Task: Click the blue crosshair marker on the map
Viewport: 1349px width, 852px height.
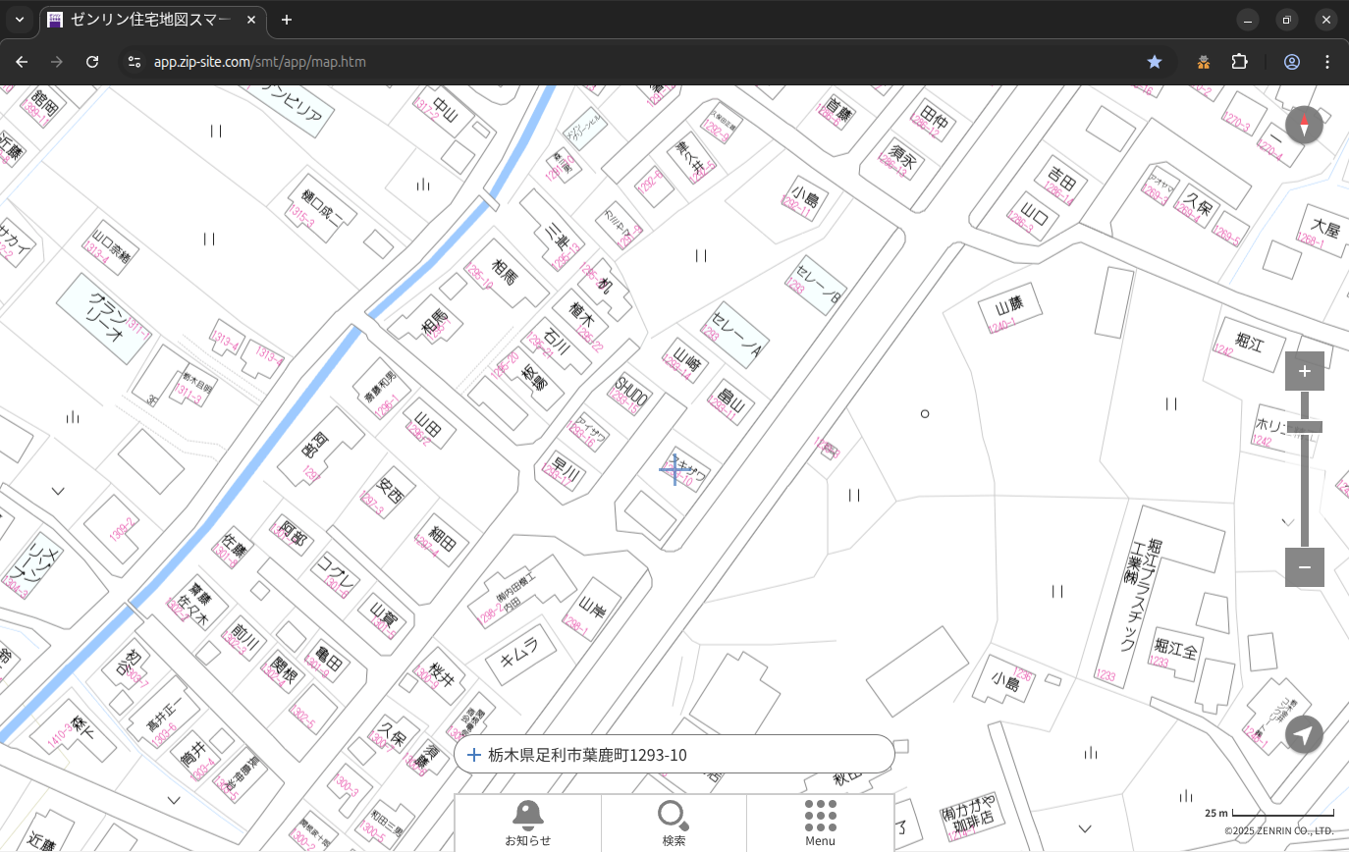Action: click(674, 470)
